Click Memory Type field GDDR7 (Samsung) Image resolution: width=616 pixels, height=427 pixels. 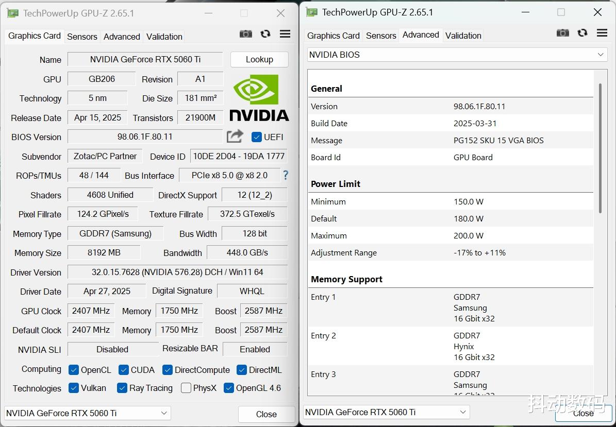click(x=115, y=233)
